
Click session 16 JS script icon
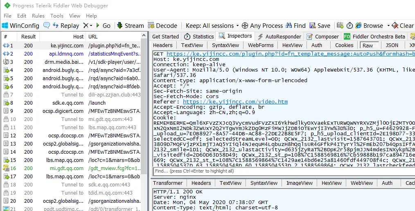point(6,168)
